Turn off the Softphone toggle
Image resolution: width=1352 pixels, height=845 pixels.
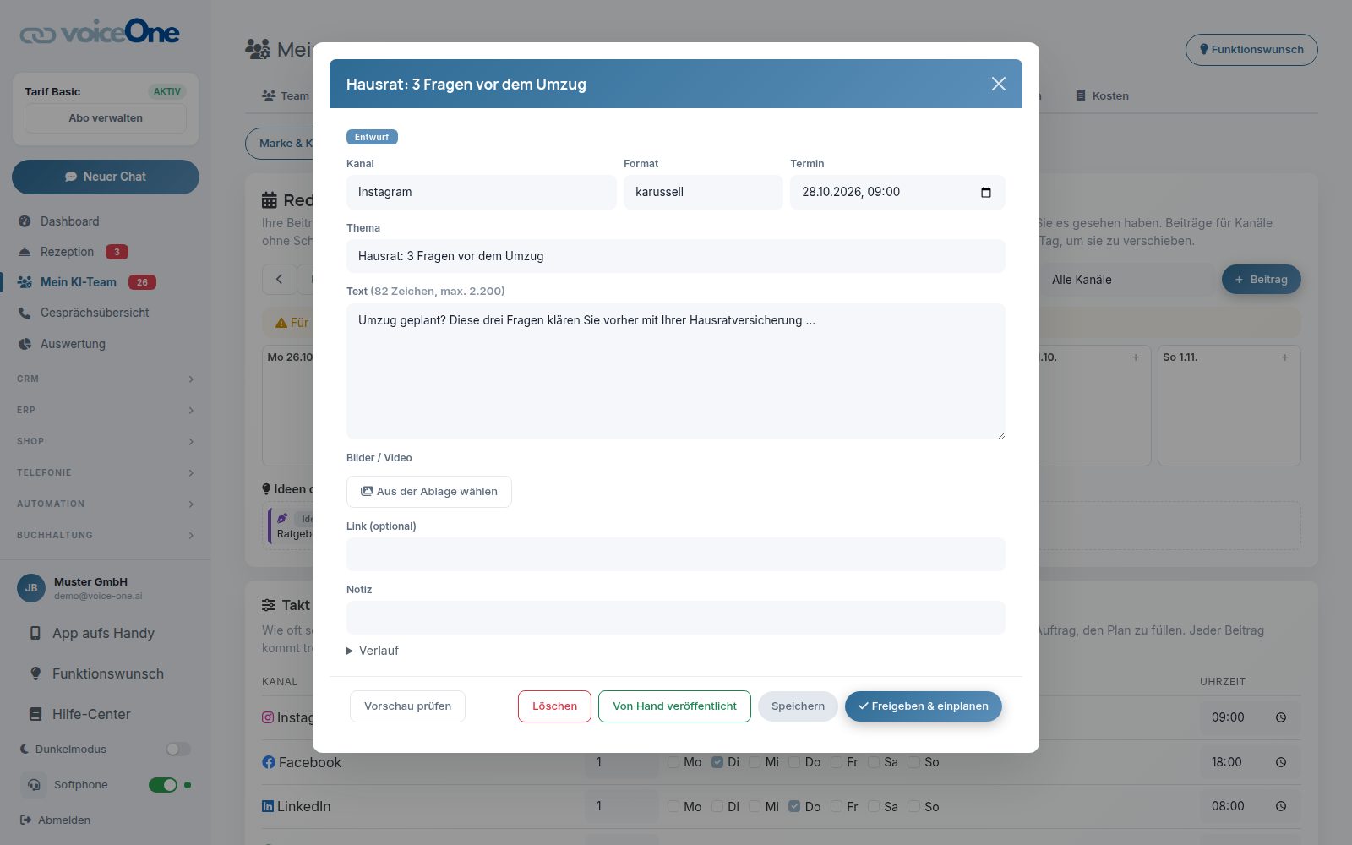(163, 785)
